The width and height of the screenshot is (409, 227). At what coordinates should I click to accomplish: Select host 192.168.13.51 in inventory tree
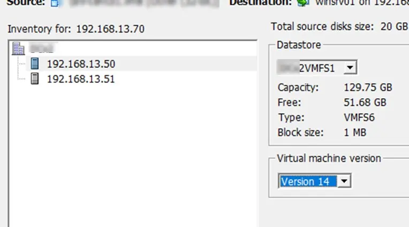(81, 79)
